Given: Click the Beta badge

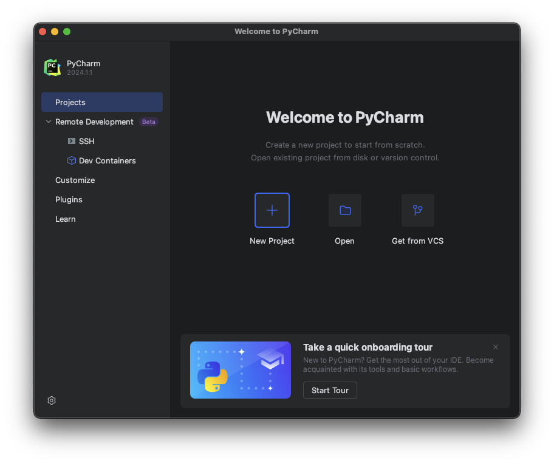Looking at the screenshot, I should 148,122.
